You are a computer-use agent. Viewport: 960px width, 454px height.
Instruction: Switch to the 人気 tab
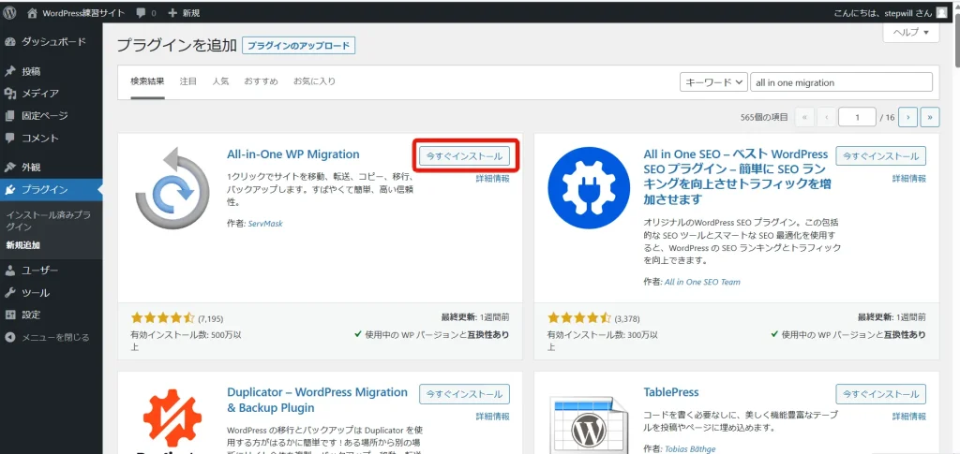220,81
